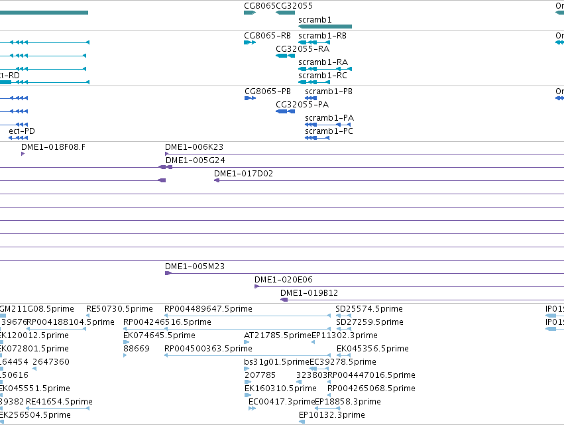Open the bs31g01.5prime EST label
564x425 pixels.
click(276, 363)
